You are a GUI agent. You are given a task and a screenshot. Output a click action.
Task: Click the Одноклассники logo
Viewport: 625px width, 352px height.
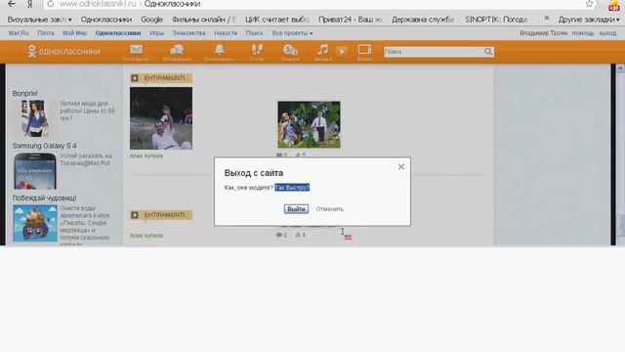63,52
